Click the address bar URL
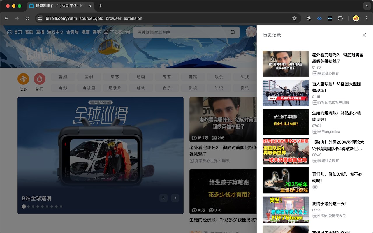 [x=94, y=18]
